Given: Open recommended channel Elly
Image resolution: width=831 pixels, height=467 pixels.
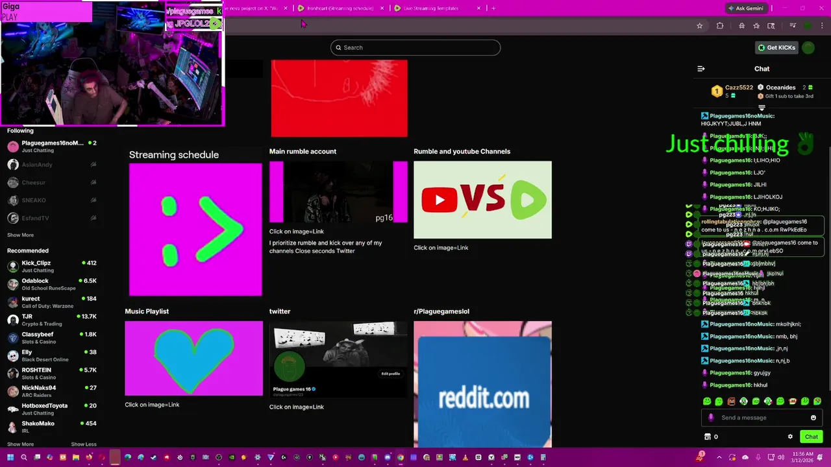Looking at the screenshot, I should point(52,355).
